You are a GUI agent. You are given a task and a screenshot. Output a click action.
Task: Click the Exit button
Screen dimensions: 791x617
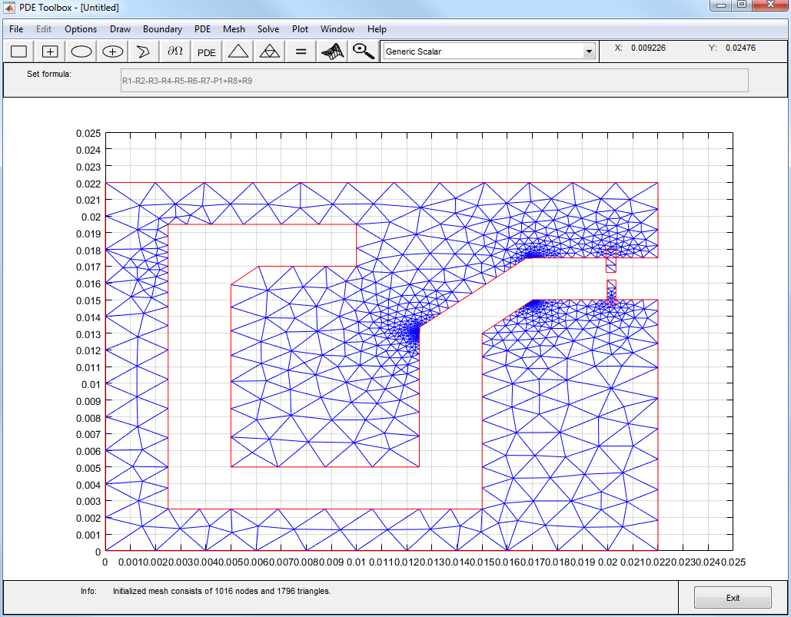point(732,598)
